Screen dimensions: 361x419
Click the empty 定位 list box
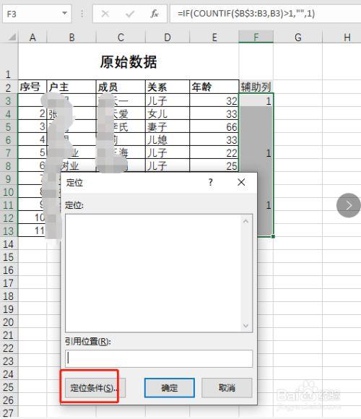pyautogui.click(x=159, y=273)
